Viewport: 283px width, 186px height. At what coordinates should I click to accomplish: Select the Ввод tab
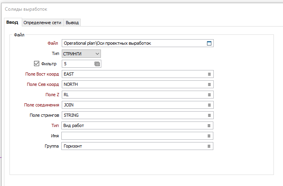click(x=12, y=23)
